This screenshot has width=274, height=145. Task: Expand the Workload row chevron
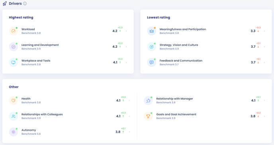coord(126,31)
